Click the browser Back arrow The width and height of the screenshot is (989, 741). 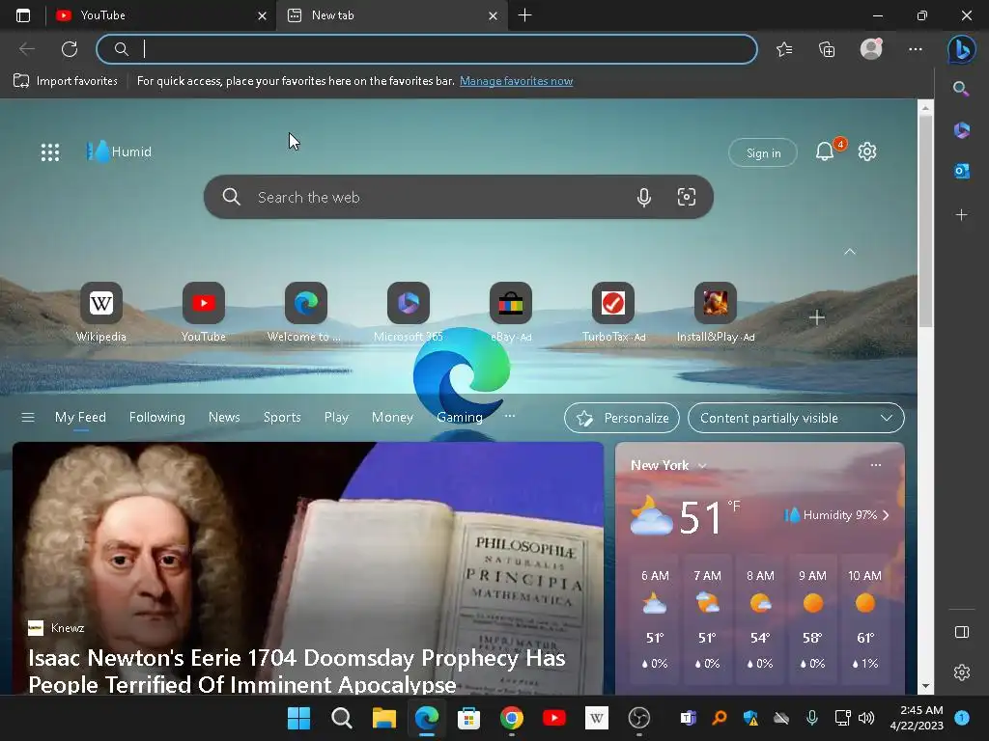click(26, 48)
